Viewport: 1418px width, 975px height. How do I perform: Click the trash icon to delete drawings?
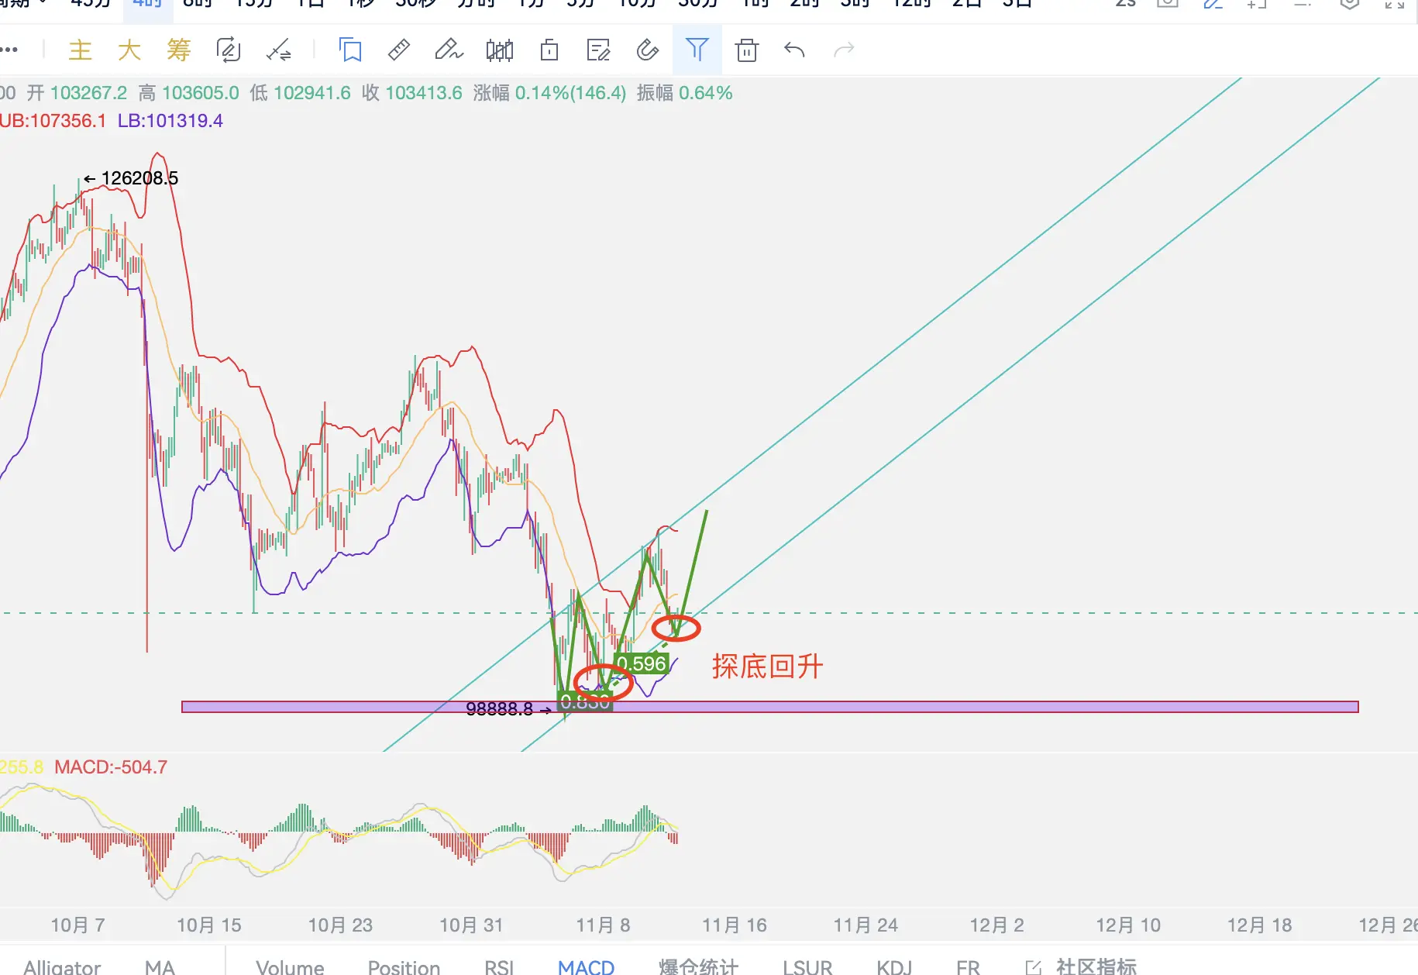pos(747,50)
